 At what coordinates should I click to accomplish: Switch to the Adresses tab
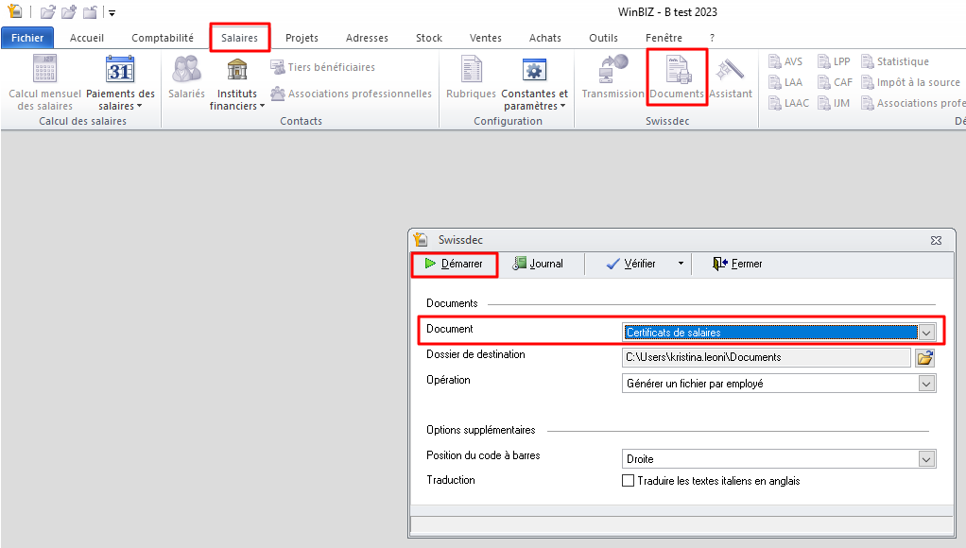(x=367, y=38)
